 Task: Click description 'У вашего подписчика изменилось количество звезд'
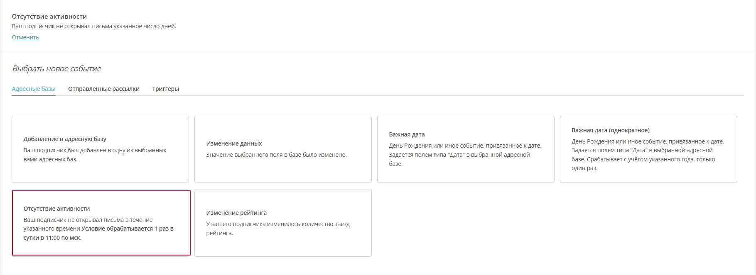[x=278, y=229]
